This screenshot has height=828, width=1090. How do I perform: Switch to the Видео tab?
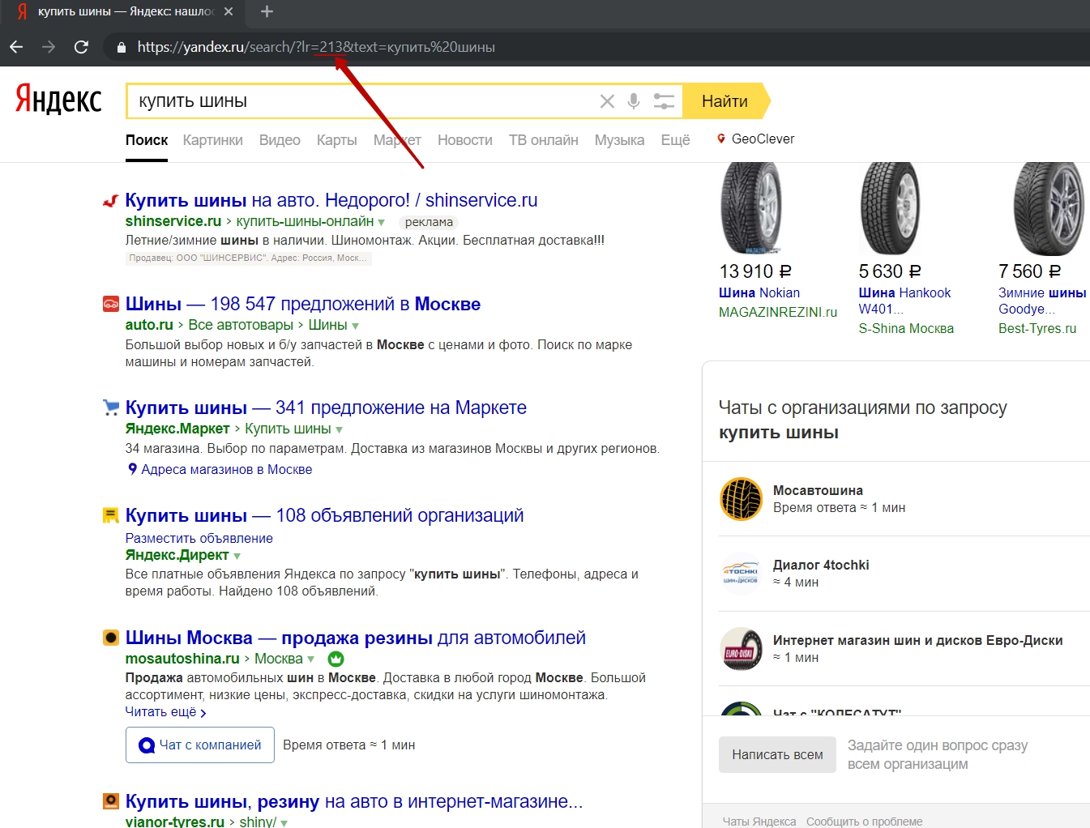(x=280, y=140)
